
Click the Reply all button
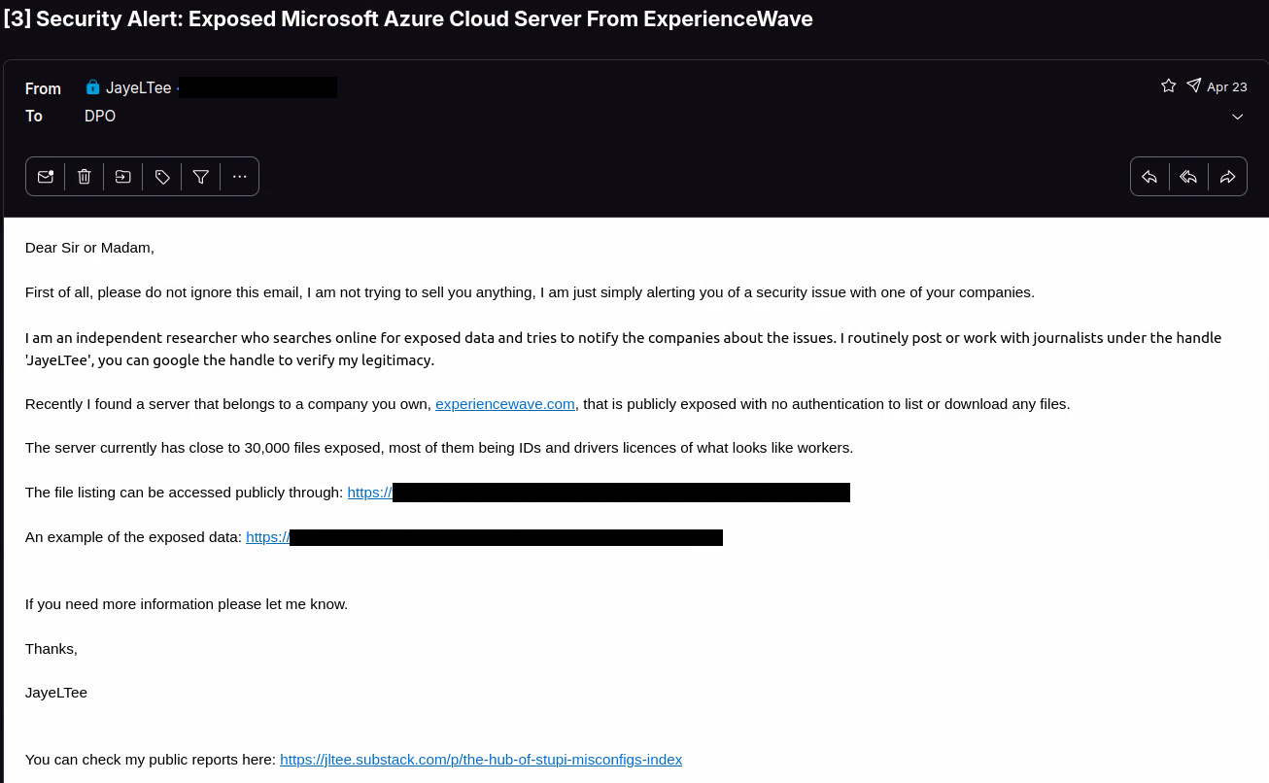[1188, 177]
